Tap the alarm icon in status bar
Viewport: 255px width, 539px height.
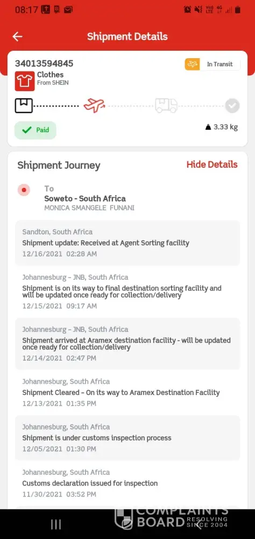187,10
